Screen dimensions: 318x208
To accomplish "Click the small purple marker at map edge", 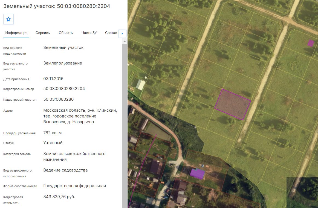I will [311, 43].
